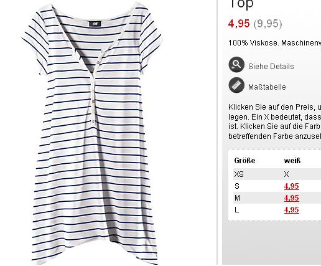Image resolution: width=321 pixels, height=266 pixels.
Task: Select the 4,95 price for size M
Action: tap(292, 198)
